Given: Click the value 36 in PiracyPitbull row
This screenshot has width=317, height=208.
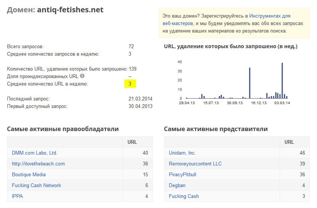Looking at the screenshot, I should click(302, 174).
